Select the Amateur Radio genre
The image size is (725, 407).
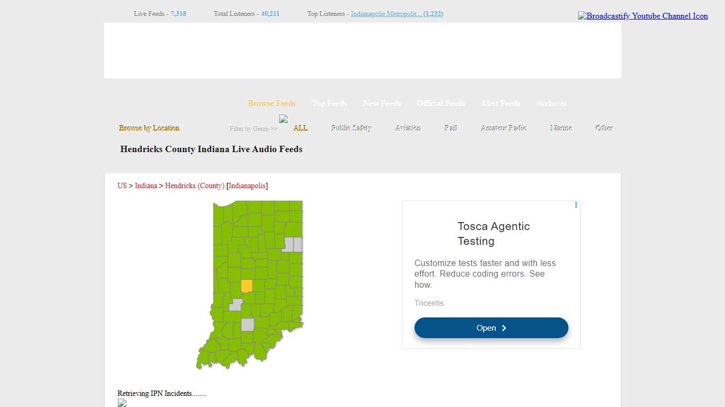point(503,127)
